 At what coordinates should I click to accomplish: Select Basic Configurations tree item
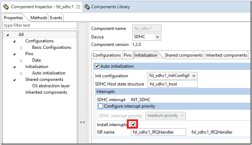(x=51, y=47)
